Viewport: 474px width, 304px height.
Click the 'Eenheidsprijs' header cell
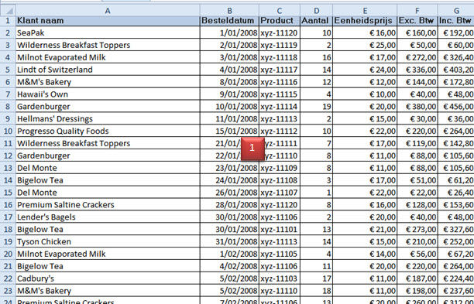click(x=365, y=21)
